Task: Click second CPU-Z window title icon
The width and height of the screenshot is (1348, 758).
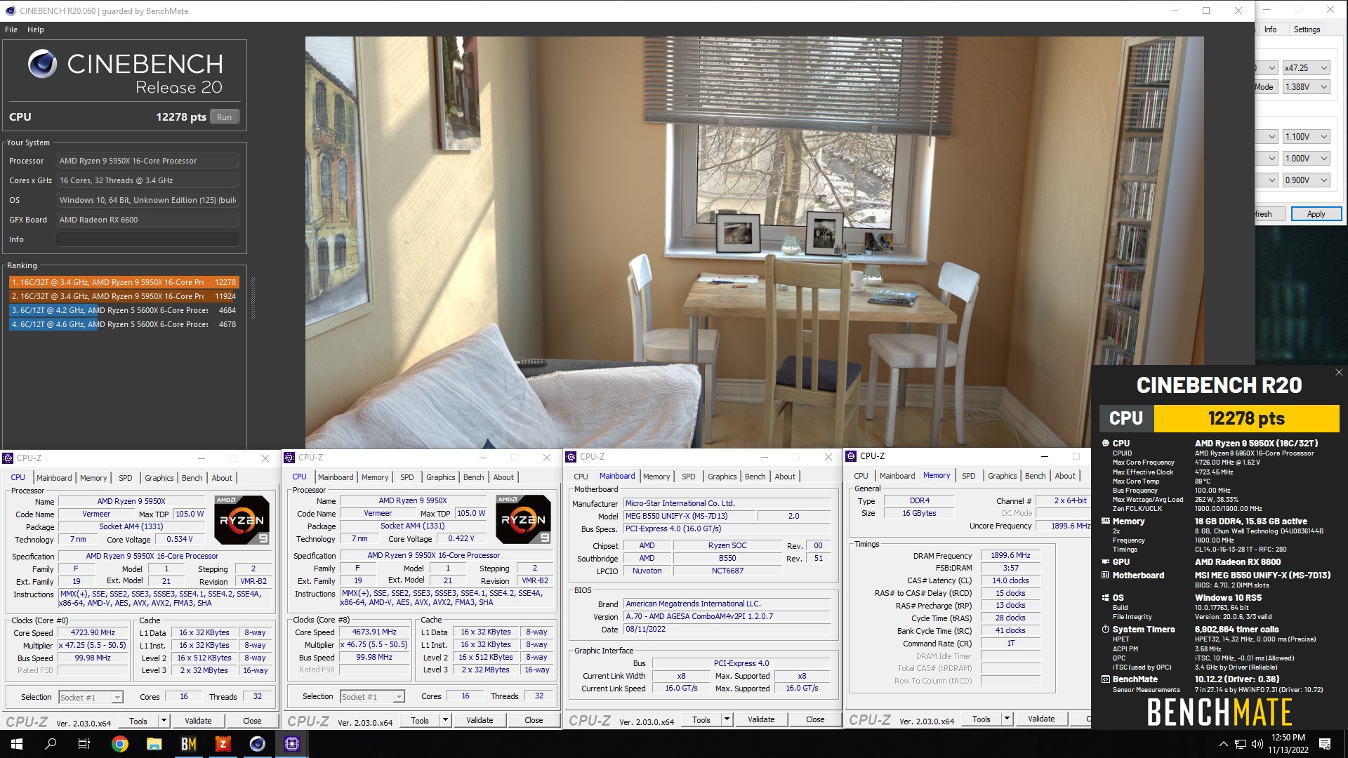Action: pos(289,458)
